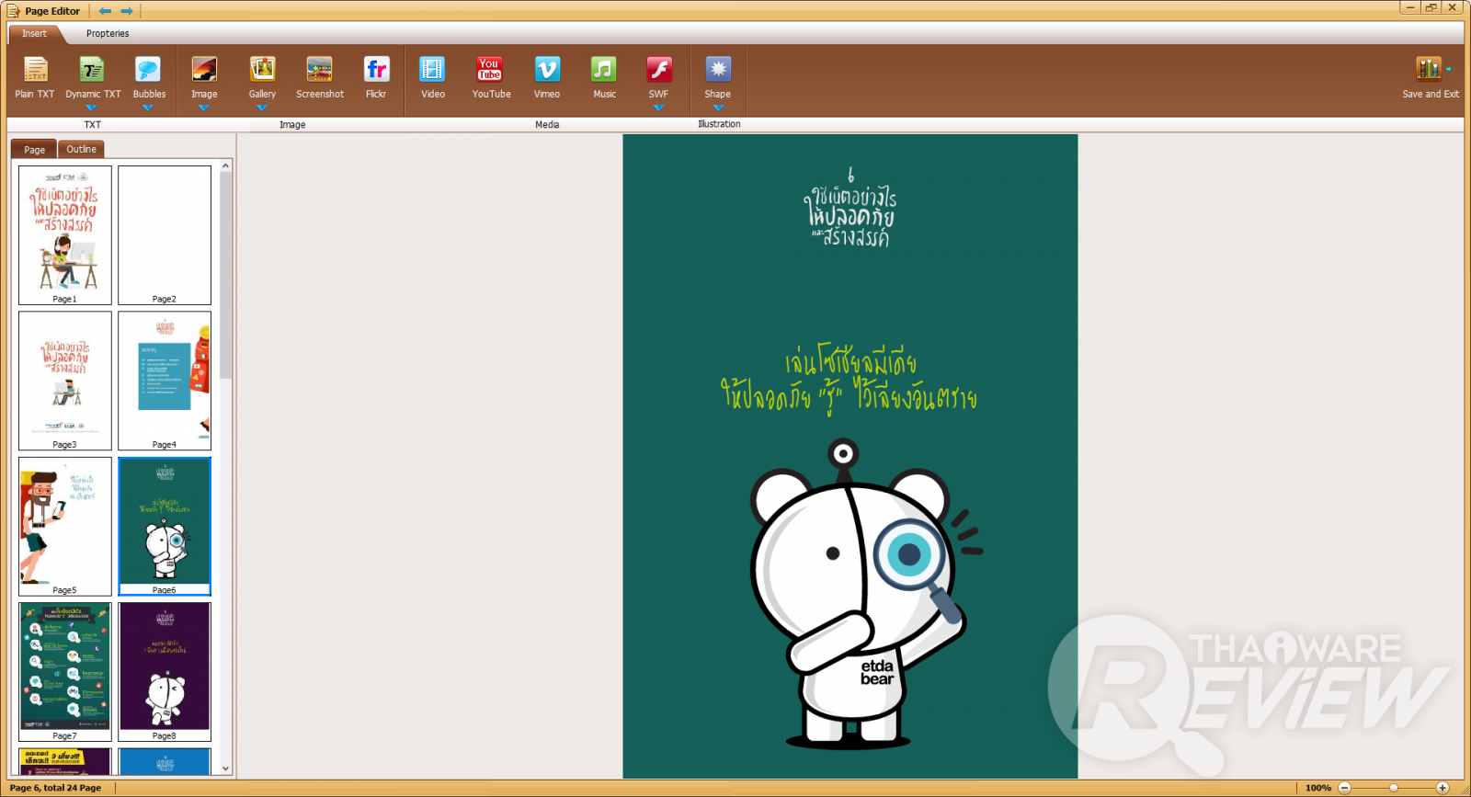Click the zoom out minus button
The width and height of the screenshot is (1471, 797).
(x=1344, y=788)
